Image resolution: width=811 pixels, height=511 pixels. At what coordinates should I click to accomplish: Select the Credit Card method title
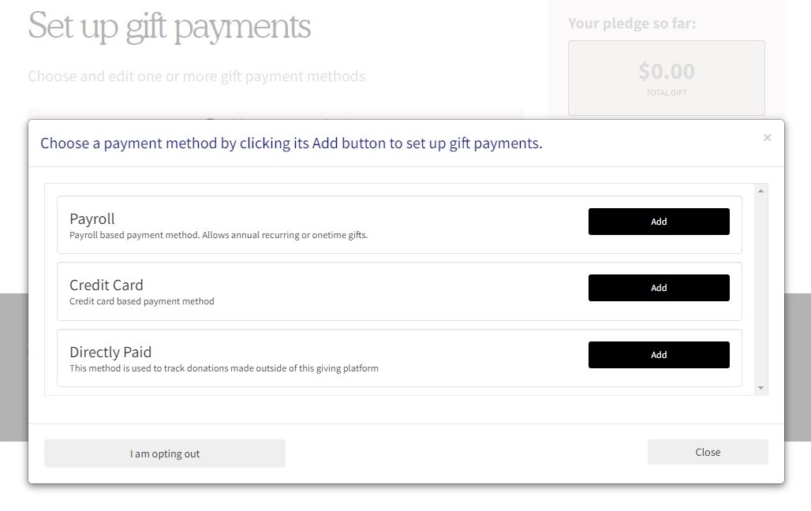(x=107, y=285)
